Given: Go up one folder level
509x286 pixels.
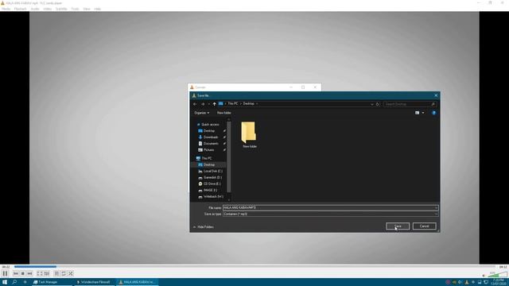Looking at the screenshot, I should [214, 104].
